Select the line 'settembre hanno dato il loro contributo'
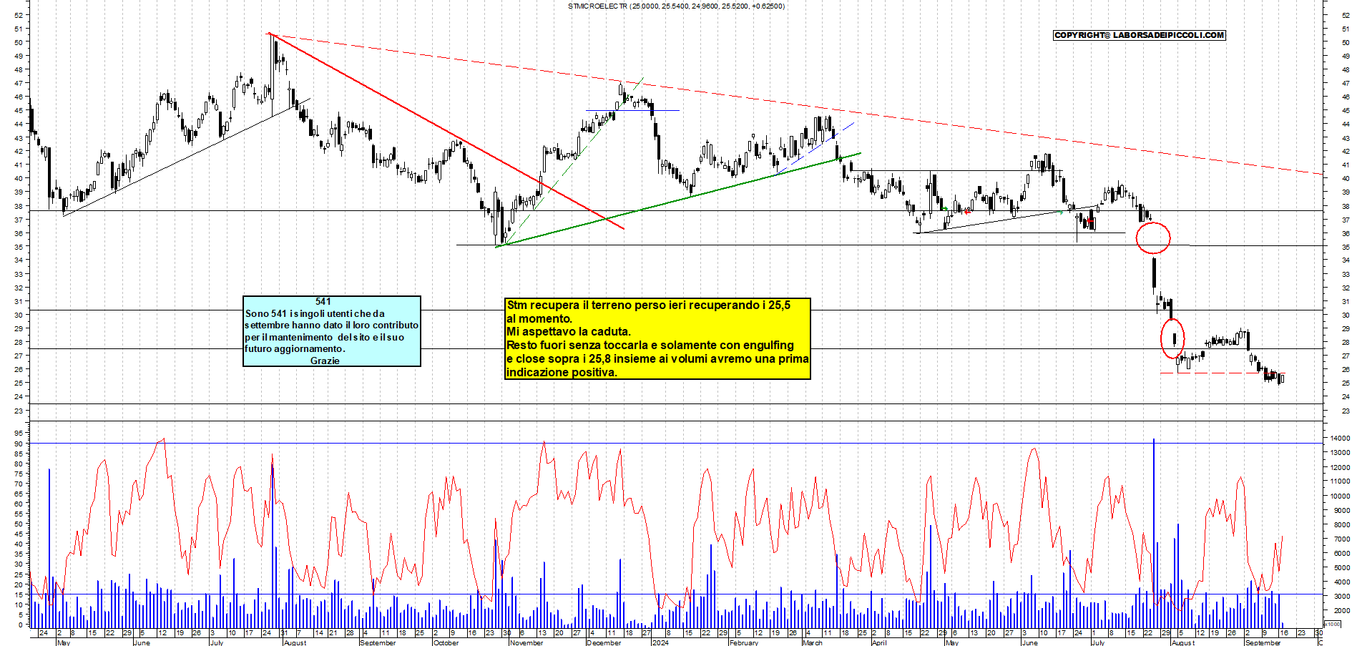 [332, 326]
